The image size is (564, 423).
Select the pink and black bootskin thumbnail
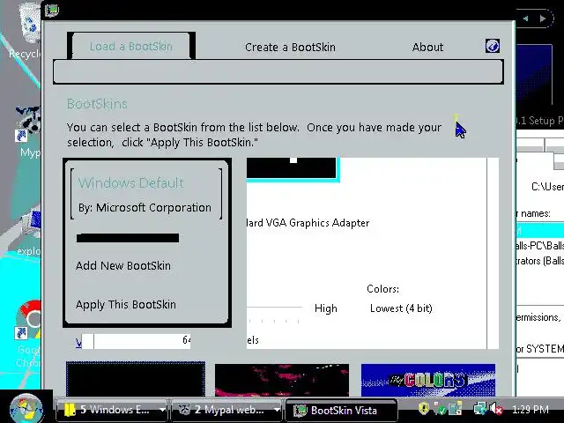pyautogui.click(x=282, y=380)
